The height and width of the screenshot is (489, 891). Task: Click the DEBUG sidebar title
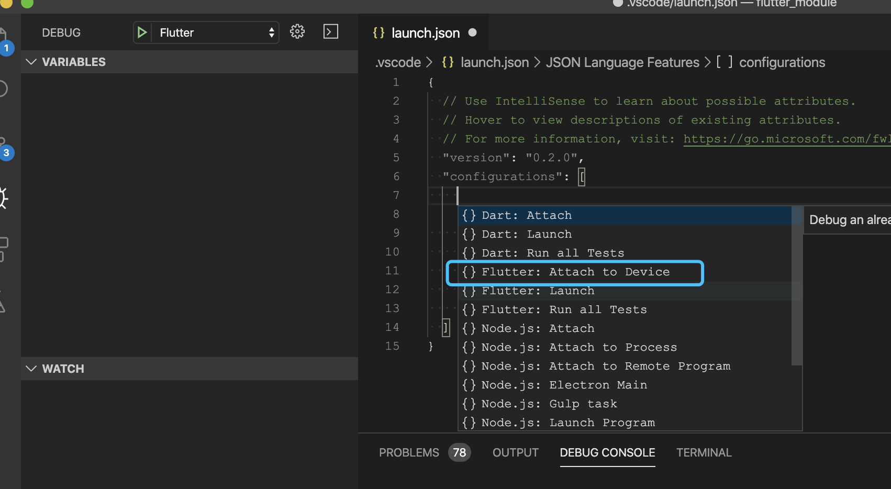(61, 32)
